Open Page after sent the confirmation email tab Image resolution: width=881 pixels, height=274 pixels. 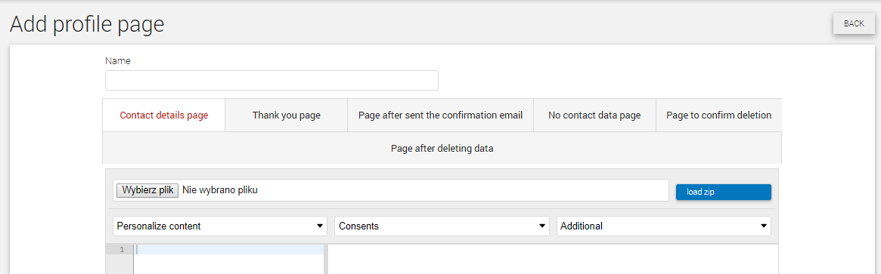pyautogui.click(x=440, y=115)
